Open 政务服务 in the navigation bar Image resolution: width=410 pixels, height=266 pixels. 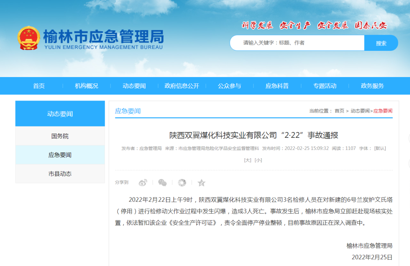point(372,86)
